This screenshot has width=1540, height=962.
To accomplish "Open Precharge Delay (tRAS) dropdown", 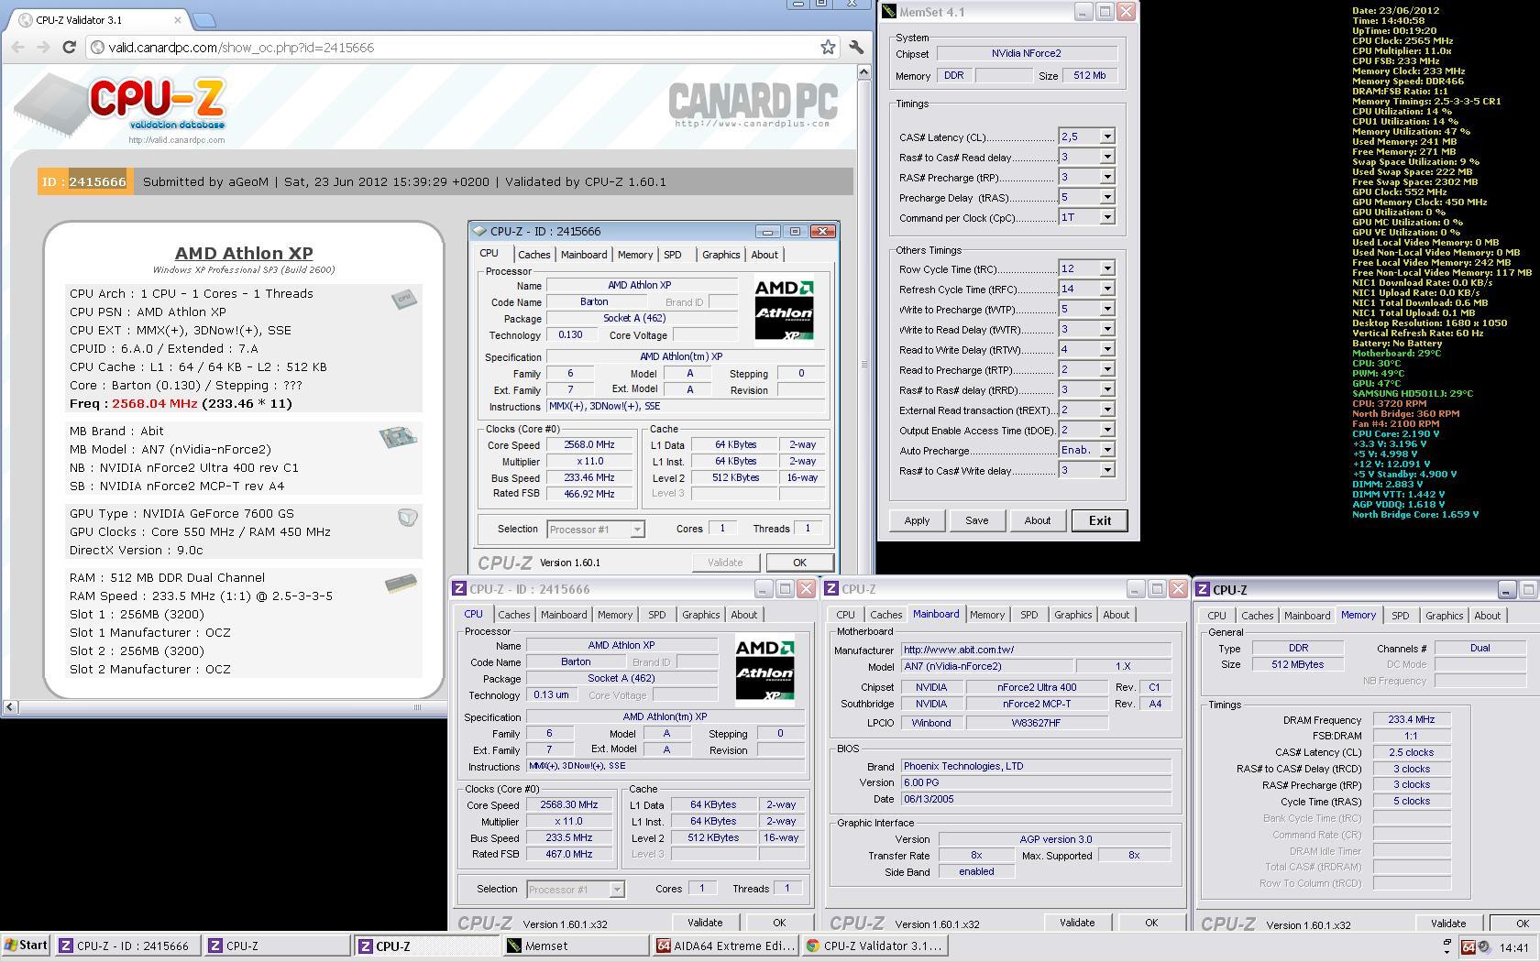I will (1106, 197).
